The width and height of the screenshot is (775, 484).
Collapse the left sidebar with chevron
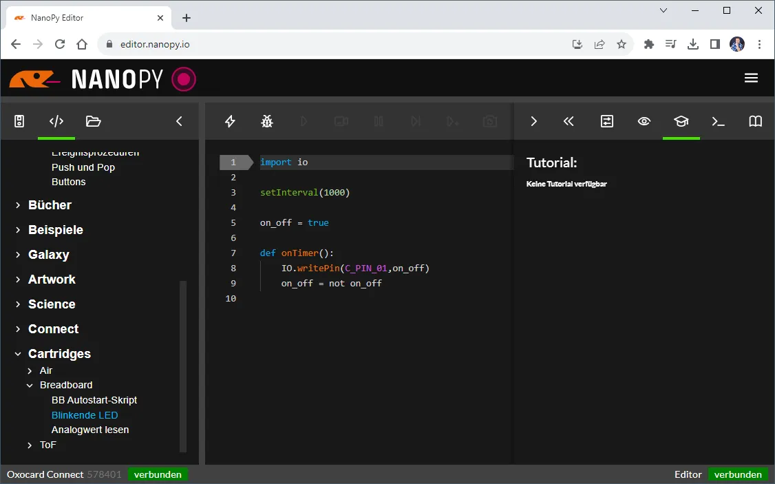[179, 121]
